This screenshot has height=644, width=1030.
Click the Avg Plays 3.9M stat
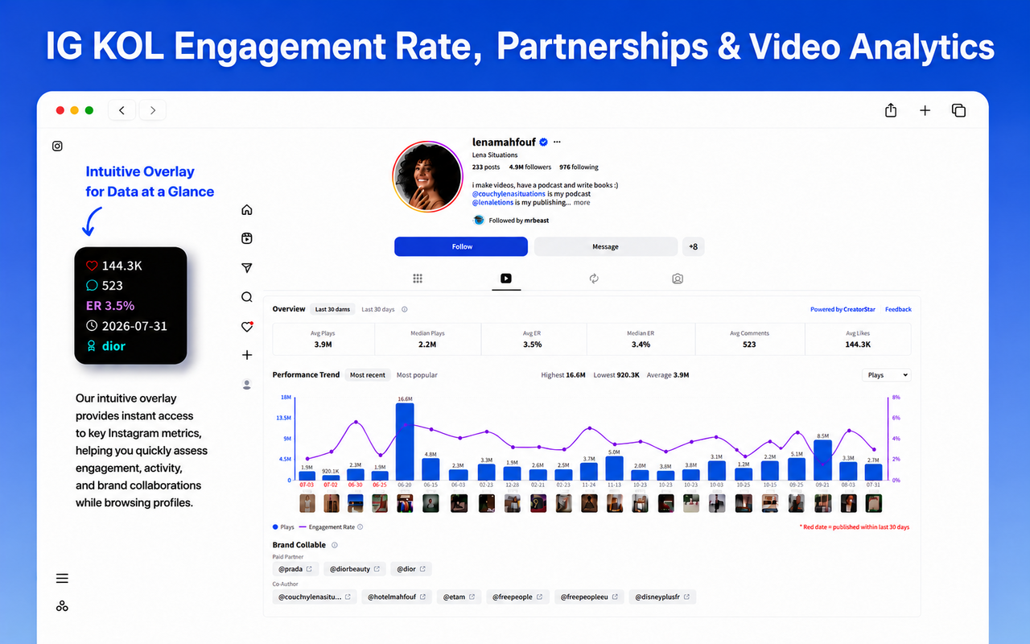[323, 339]
